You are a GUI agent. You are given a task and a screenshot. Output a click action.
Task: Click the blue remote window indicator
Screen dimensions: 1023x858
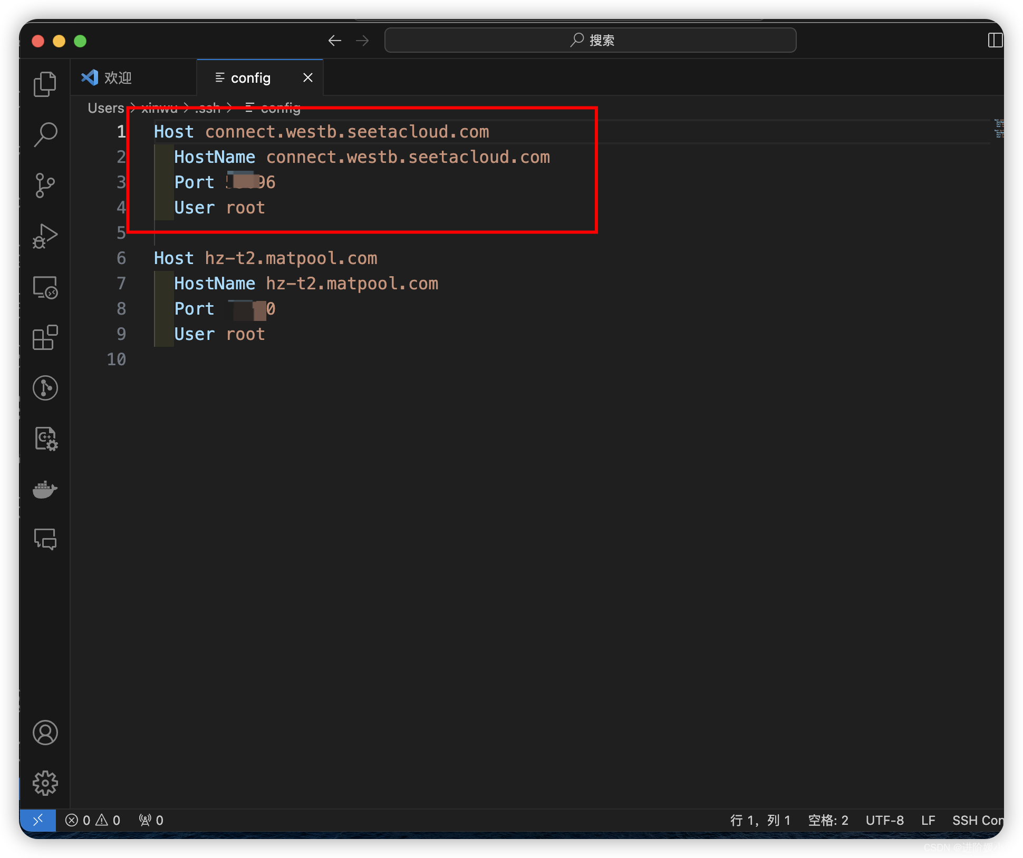click(x=38, y=820)
